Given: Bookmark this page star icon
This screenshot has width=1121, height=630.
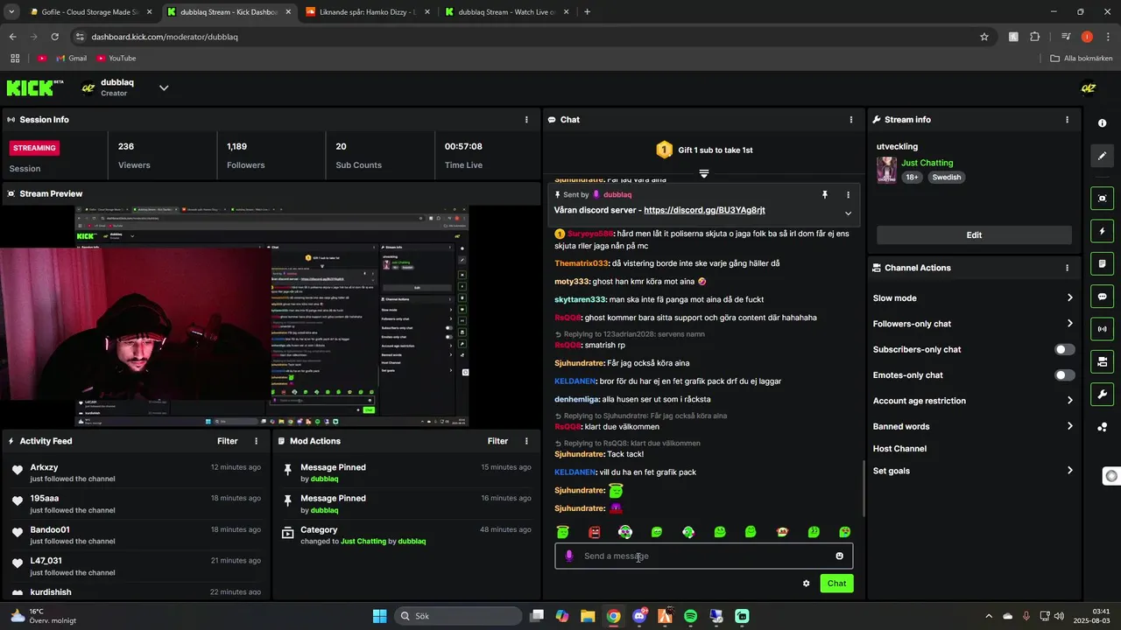Looking at the screenshot, I should coord(984,37).
